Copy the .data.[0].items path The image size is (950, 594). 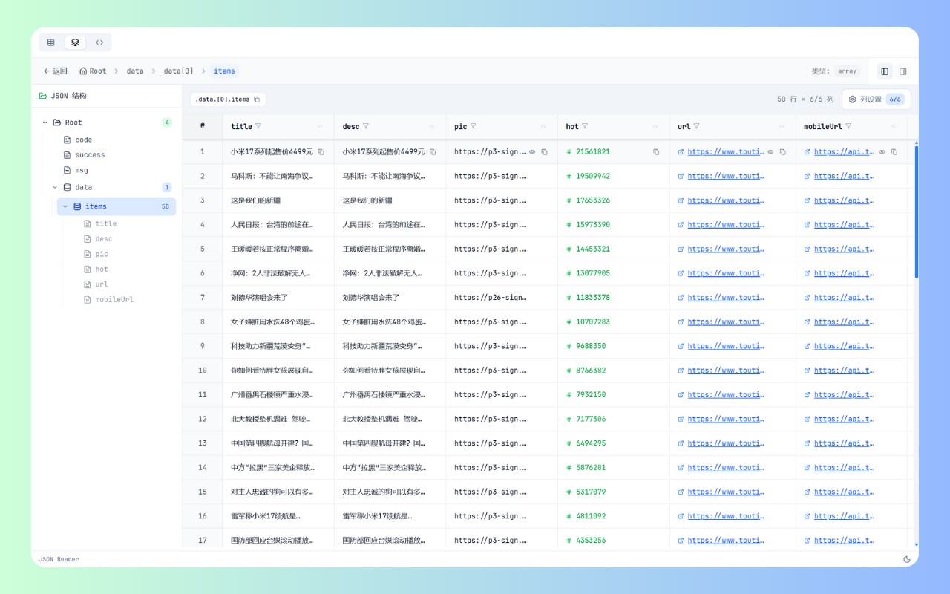click(257, 99)
